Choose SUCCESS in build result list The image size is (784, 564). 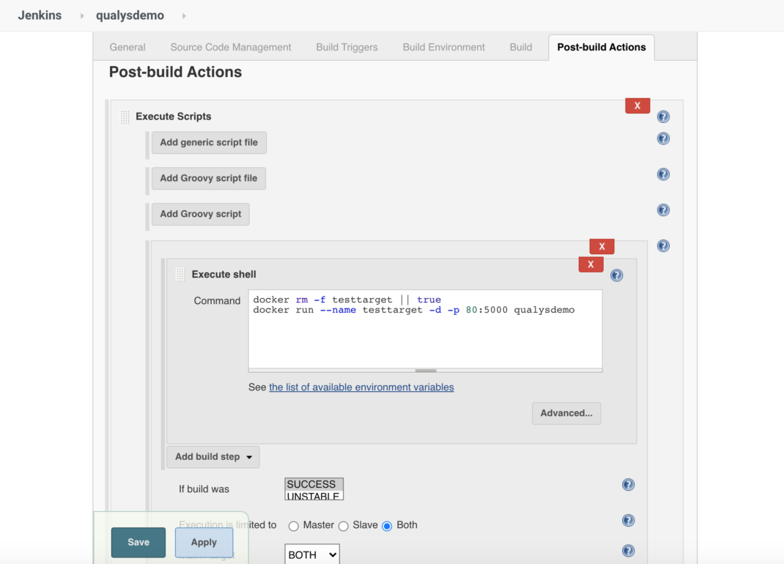tap(314, 484)
